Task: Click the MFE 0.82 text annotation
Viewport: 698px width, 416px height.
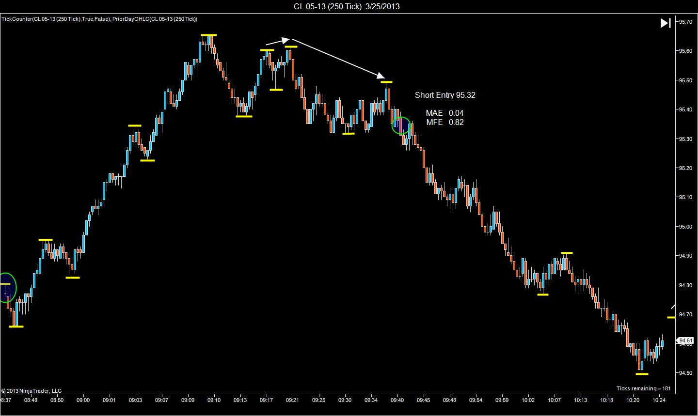Action: tap(444, 123)
